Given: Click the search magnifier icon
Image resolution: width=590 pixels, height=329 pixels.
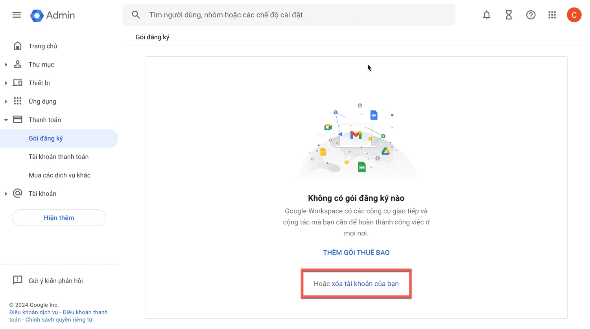Looking at the screenshot, I should point(136,15).
